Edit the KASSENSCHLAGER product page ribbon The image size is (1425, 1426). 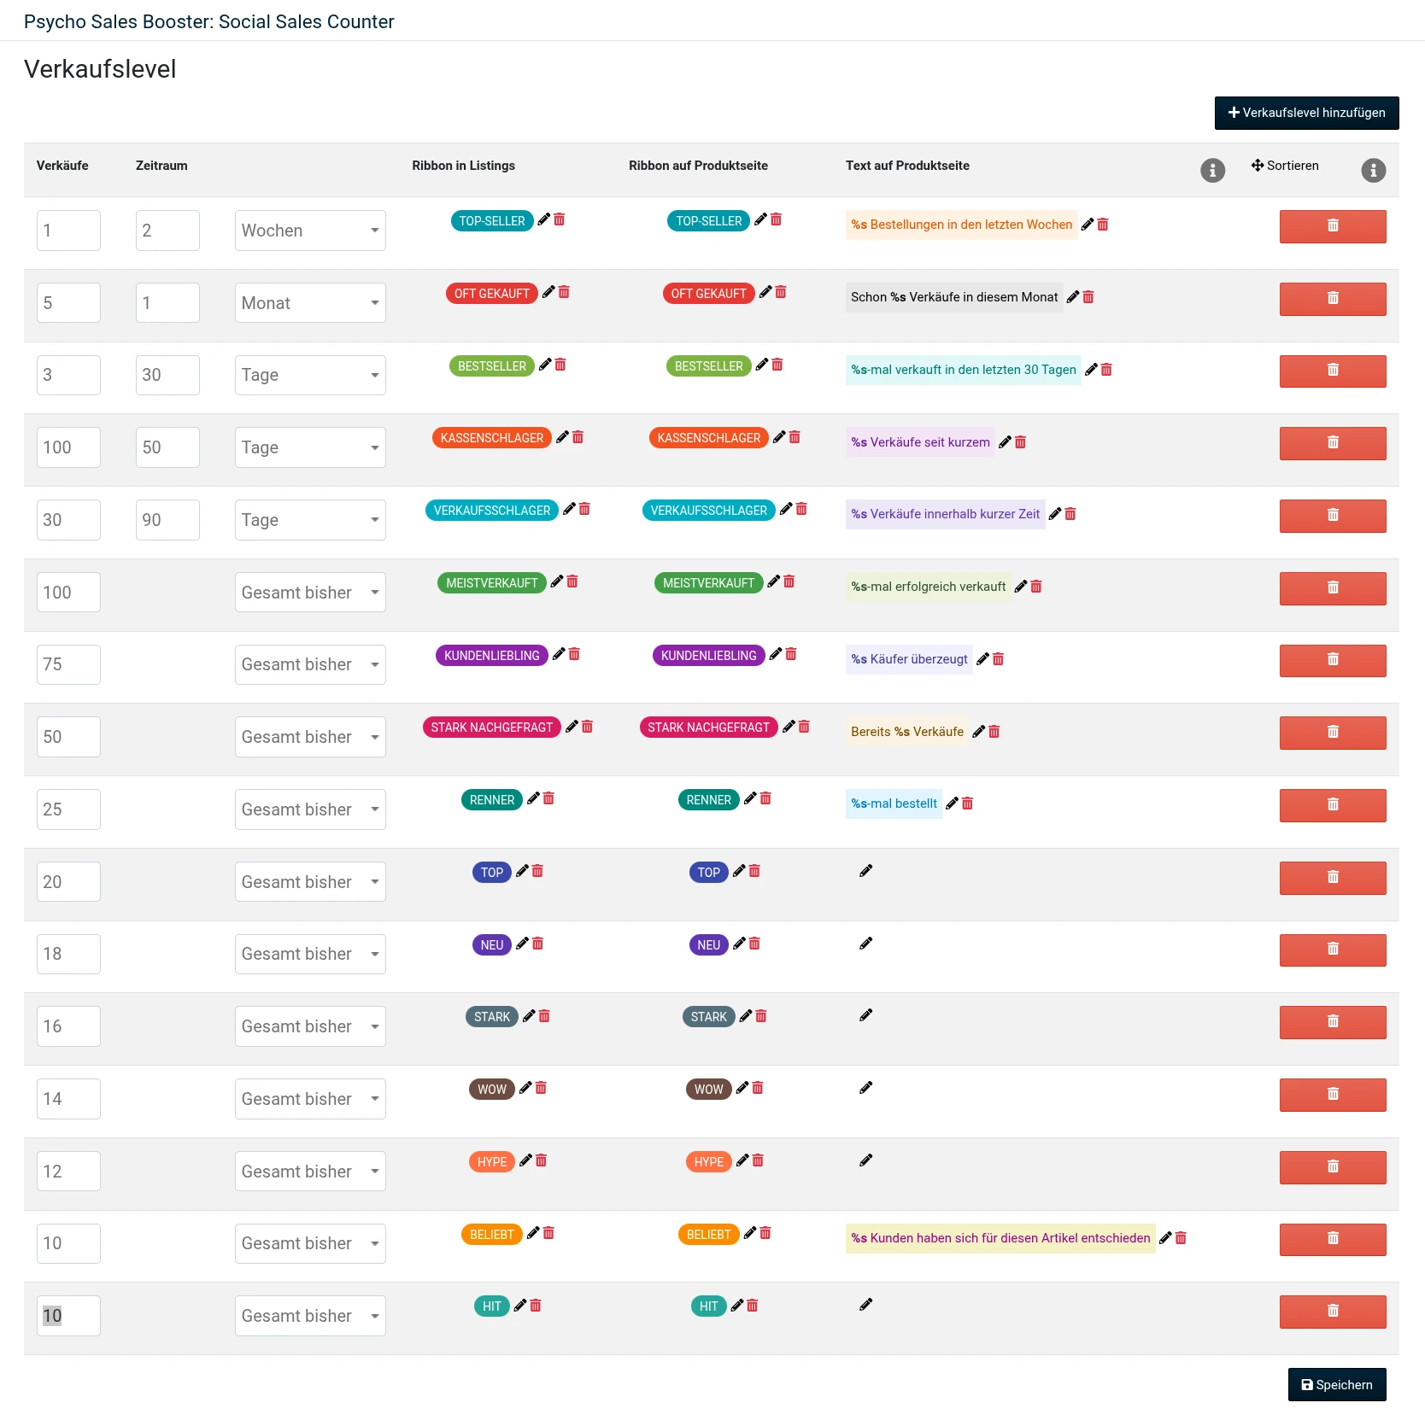point(779,437)
